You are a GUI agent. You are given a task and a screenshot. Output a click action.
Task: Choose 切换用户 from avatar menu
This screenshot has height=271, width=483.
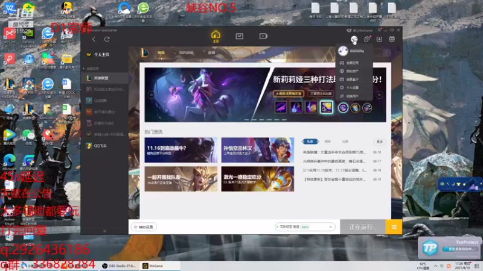354,96
